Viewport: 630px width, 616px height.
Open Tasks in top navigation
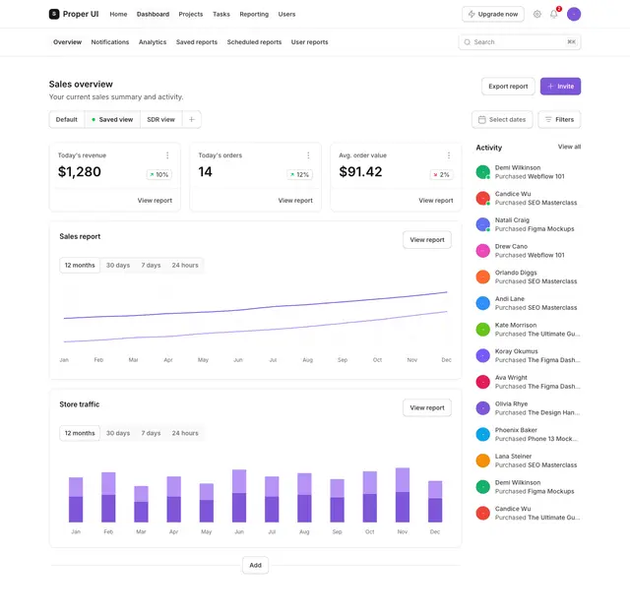(x=221, y=14)
